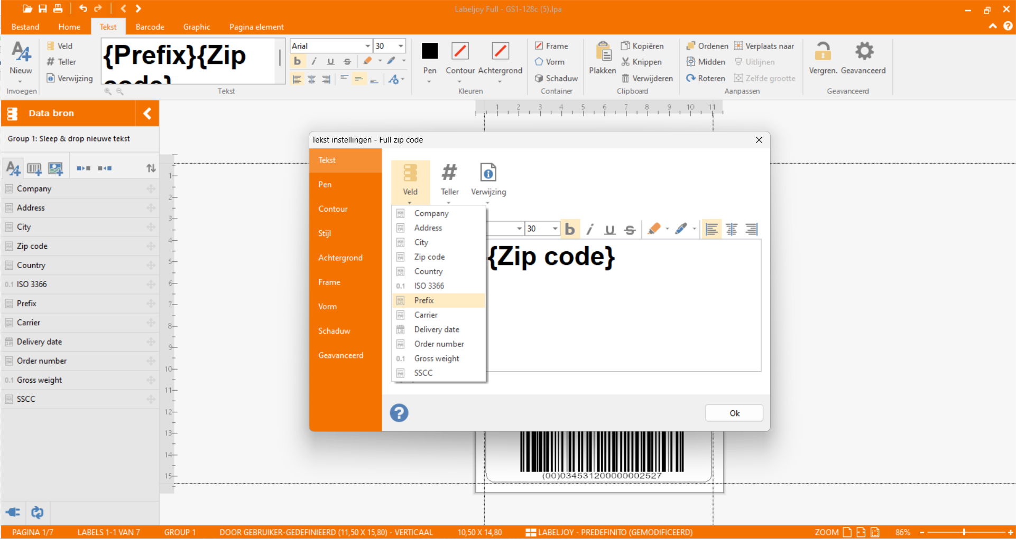
Task: Open font size dropdown in dialog
Action: point(555,229)
